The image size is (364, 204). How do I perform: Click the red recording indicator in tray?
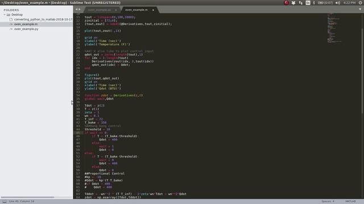tap(286, 3)
